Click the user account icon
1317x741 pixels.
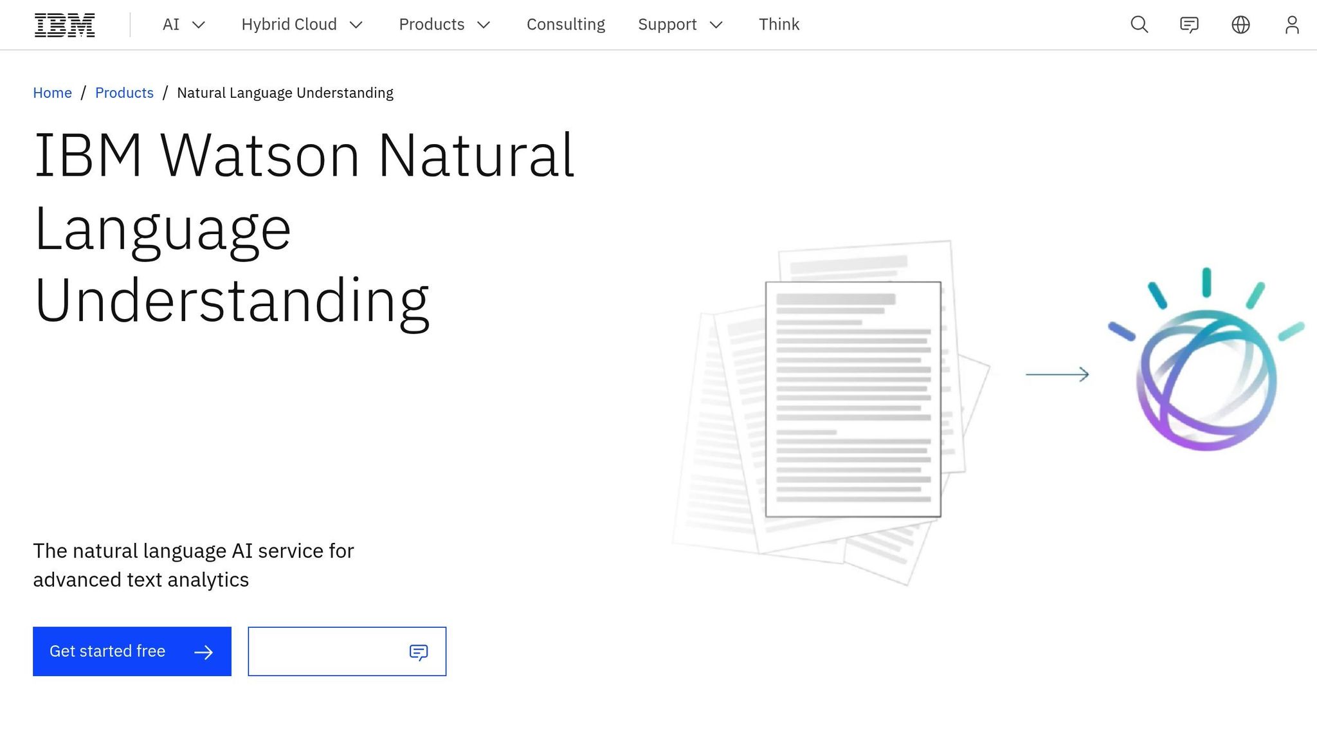point(1291,24)
